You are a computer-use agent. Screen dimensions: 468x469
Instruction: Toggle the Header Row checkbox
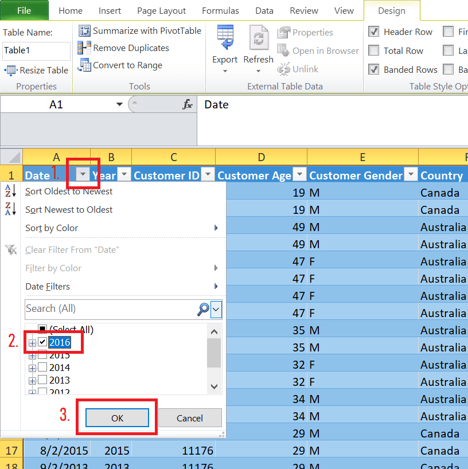[374, 32]
